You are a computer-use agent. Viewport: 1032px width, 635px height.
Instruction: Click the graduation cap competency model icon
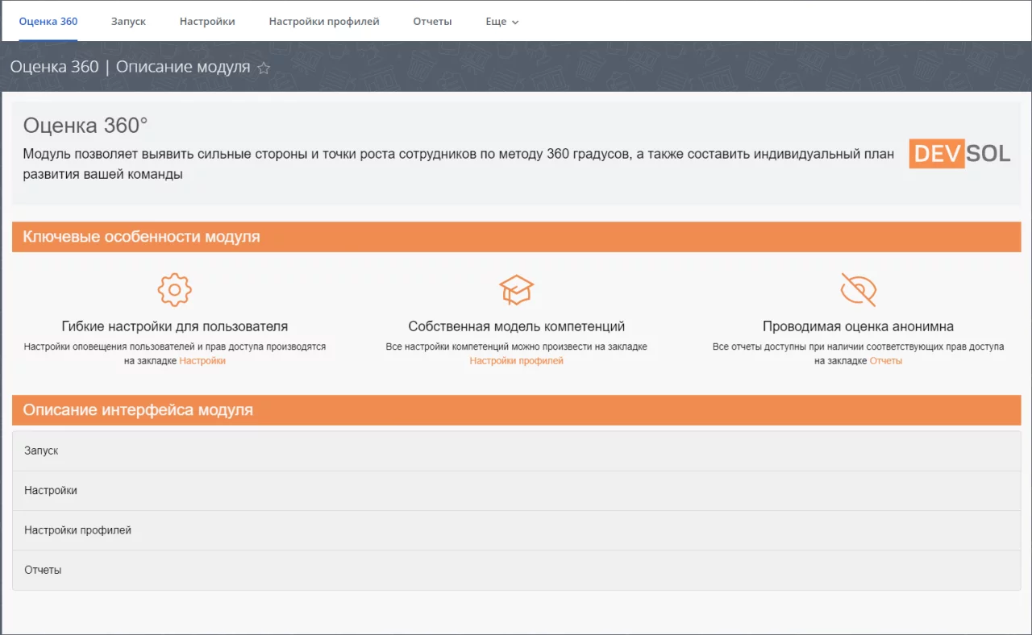516,289
